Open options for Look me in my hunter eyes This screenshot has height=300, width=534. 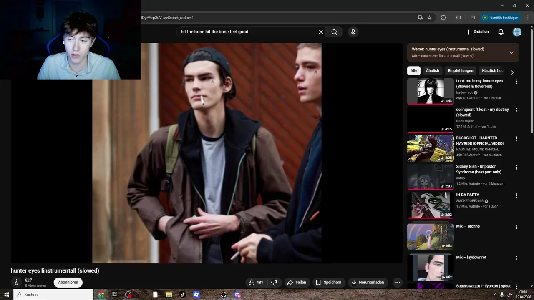(516, 82)
